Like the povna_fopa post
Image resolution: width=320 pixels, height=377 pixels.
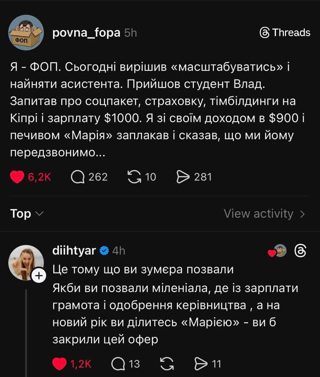click(17, 177)
